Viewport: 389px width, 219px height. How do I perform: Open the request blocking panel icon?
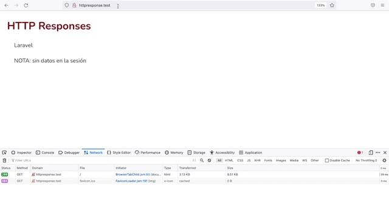click(209, 161)
